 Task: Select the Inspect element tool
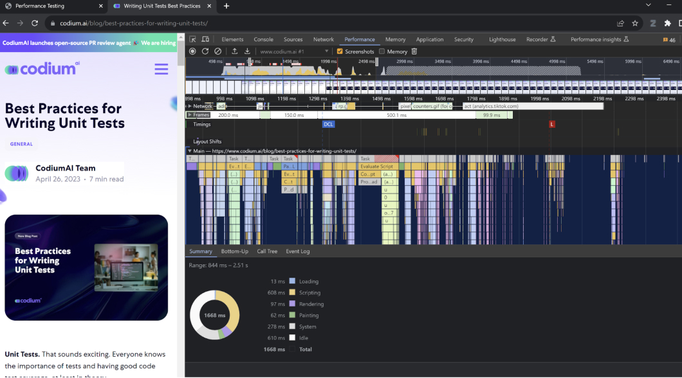click(x=191, y=39)
